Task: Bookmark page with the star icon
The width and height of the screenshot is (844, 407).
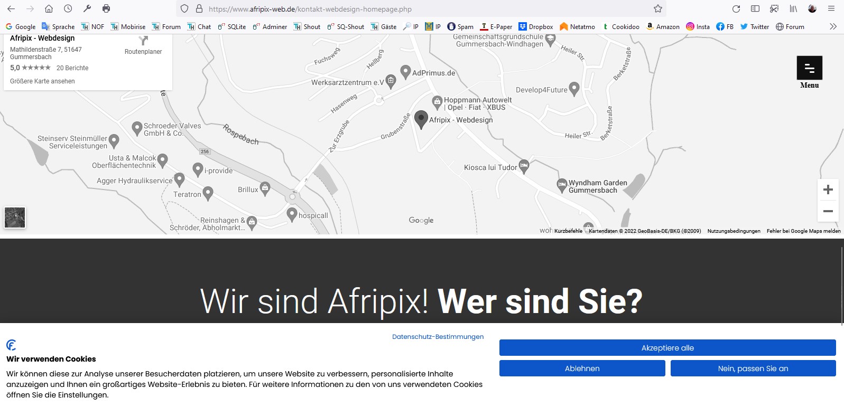Action: click(657, 9)
